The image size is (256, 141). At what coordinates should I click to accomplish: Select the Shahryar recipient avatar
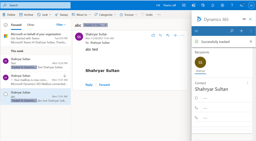point(200,62)
